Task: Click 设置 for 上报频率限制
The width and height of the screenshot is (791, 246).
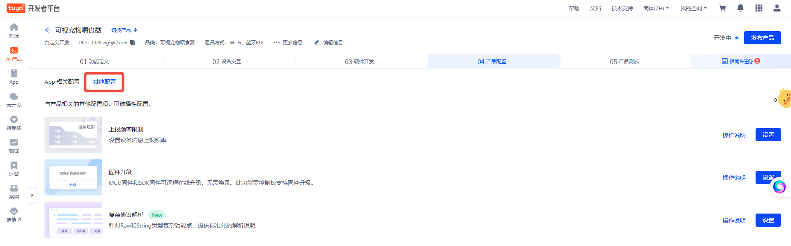Action: coord(768,135)
